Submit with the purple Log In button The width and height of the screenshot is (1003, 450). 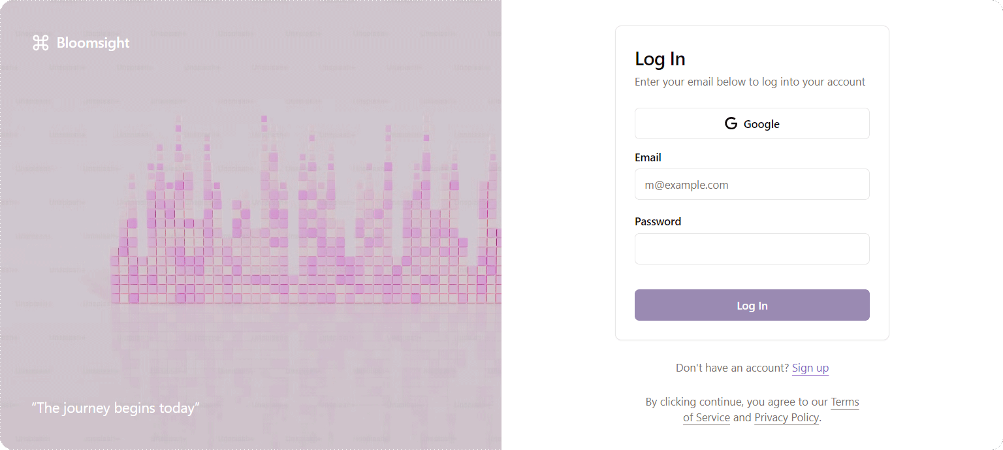point(752,305)
